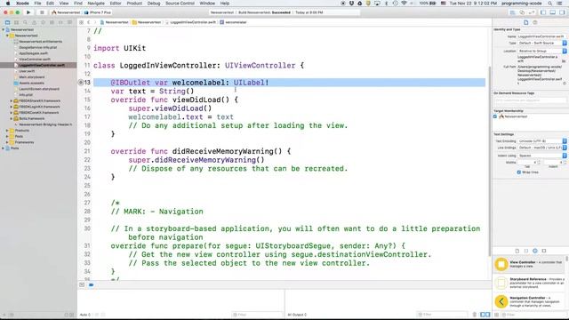The height and width of the screenshot is (320, 569).
Task: Uncheck the Newservertest target membership checkbox
Action: tap(495, 116)
